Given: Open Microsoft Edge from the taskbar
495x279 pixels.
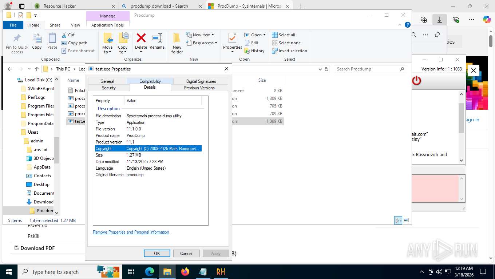Looking at the screenshot, I should point(150,272).
